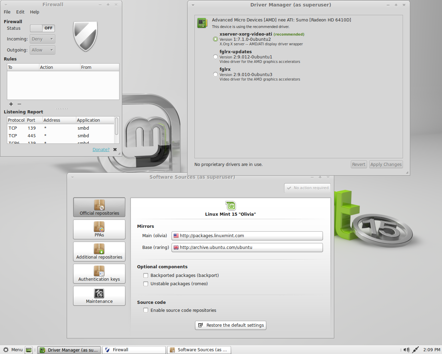Toggle the Firewall Status switch on
Viewport: 442px width, 354px height.
point(42,28)
